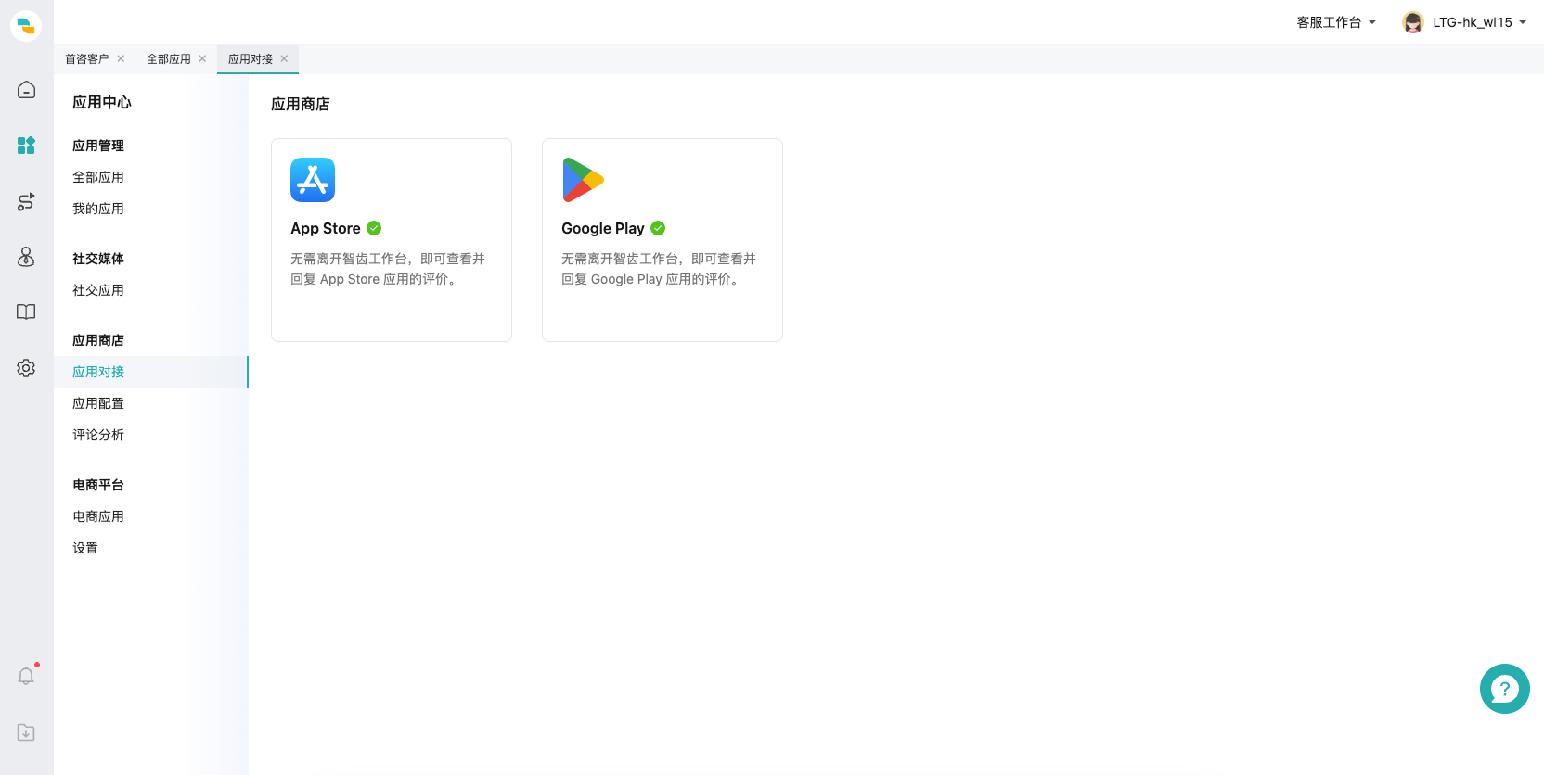
Task: Click the 应用中心 heading
Action: [102, 102]
